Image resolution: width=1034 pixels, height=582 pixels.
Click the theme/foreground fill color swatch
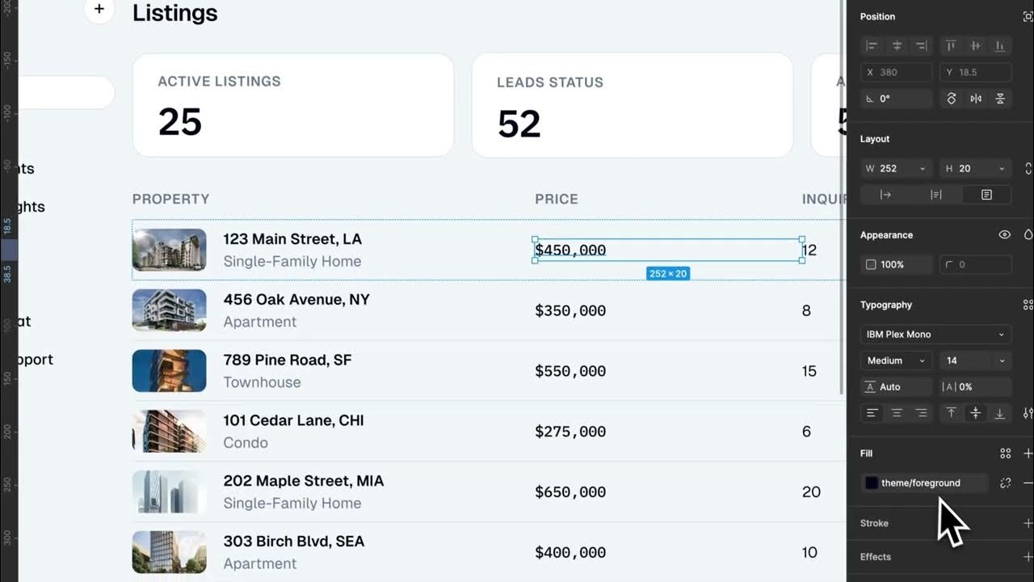click(x=872, y=483)
